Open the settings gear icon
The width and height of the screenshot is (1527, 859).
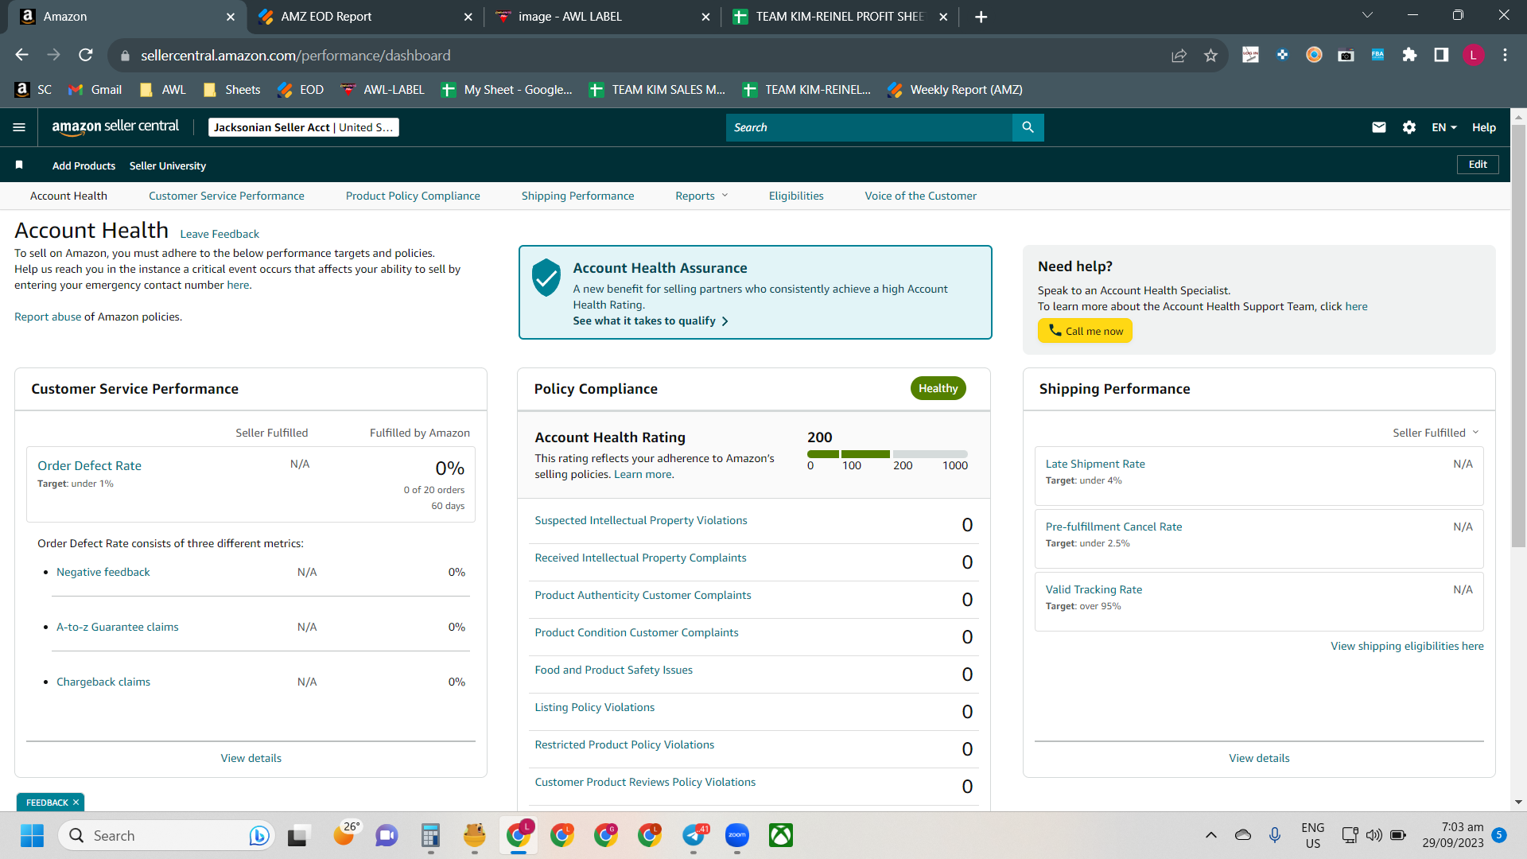[x=1409, y=127]
